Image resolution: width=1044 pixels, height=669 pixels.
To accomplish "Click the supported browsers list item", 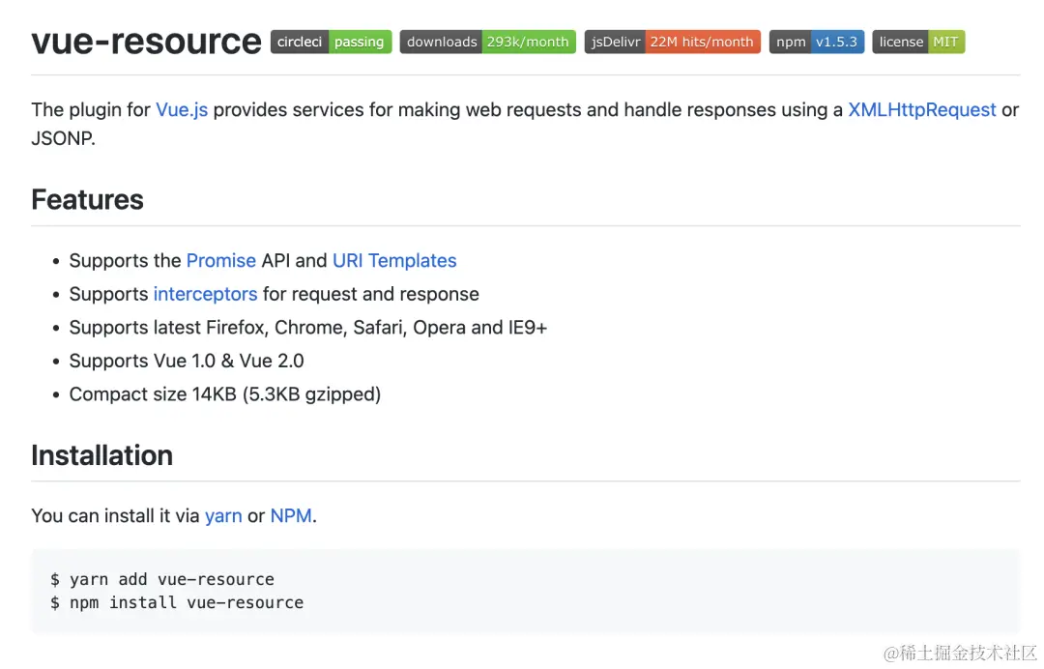I will click(307, 328).
